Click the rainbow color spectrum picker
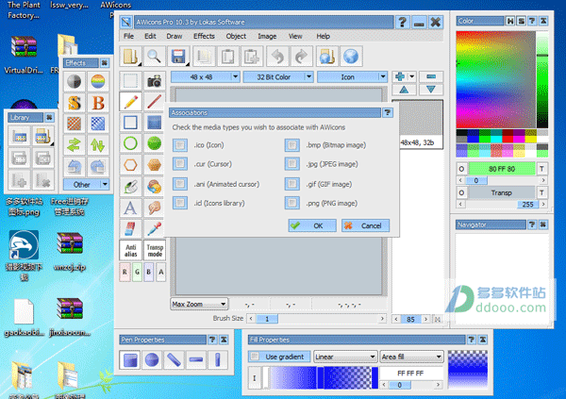566x399 pixels. [495, 79]
